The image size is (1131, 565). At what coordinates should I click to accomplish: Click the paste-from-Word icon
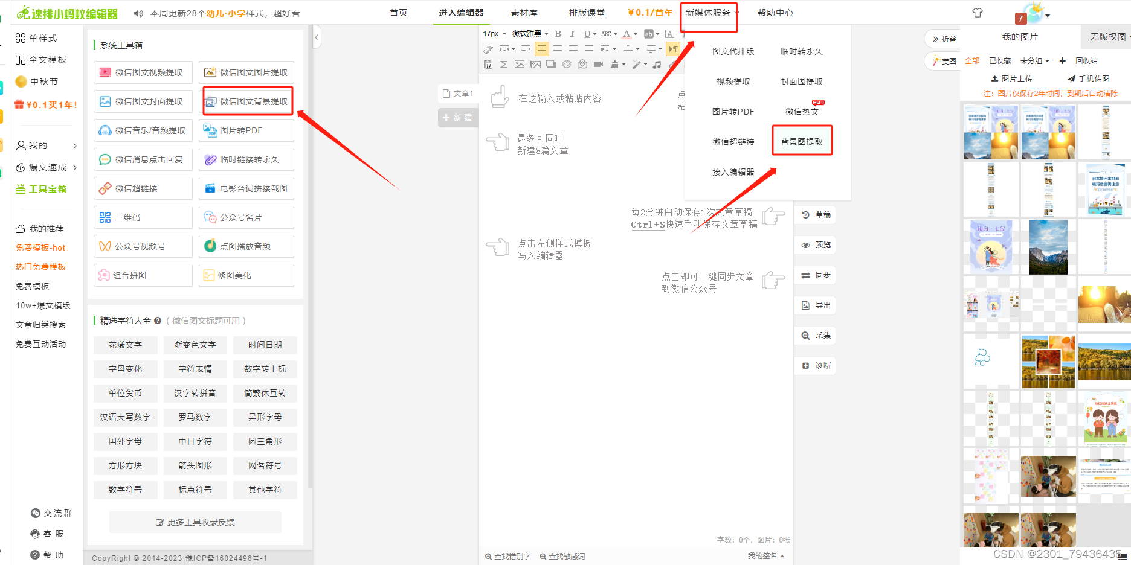[488, 64]
